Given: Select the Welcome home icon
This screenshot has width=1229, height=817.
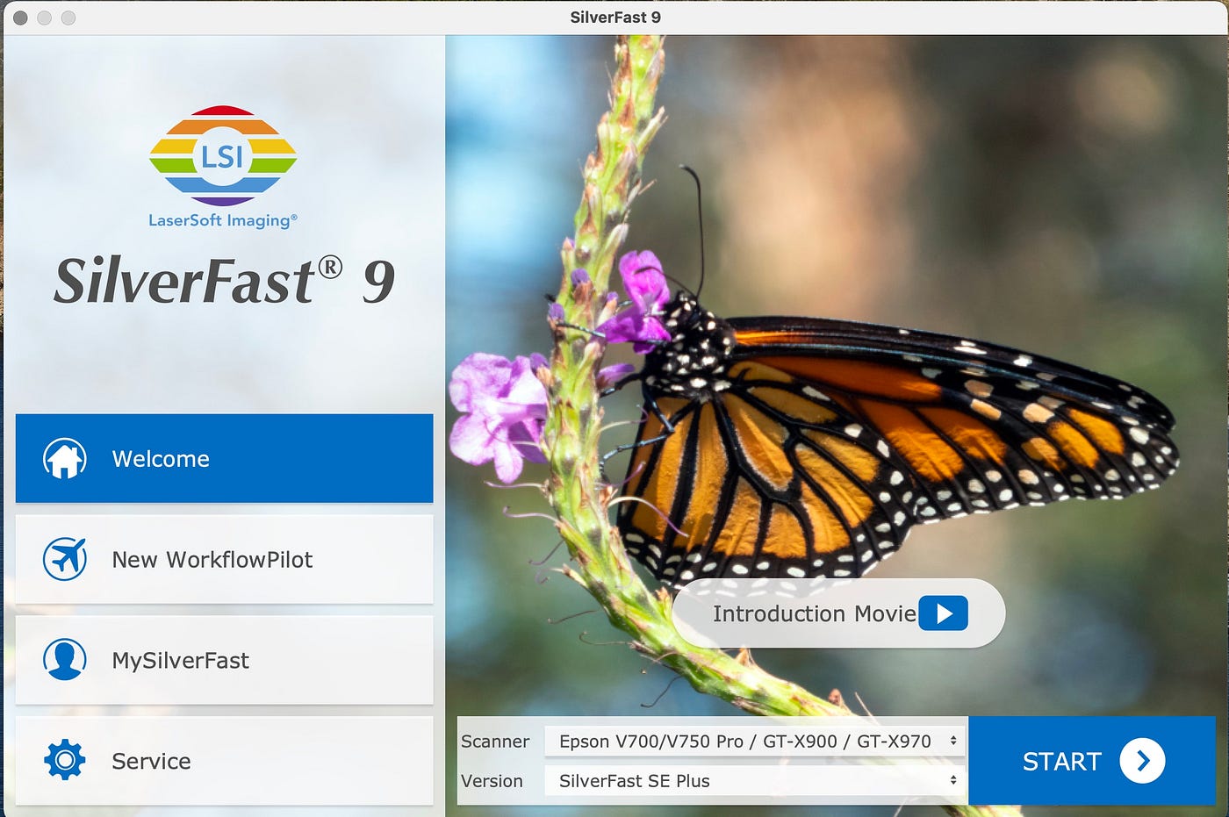Looking at the screenshot, I should click(x=65, y=458).
